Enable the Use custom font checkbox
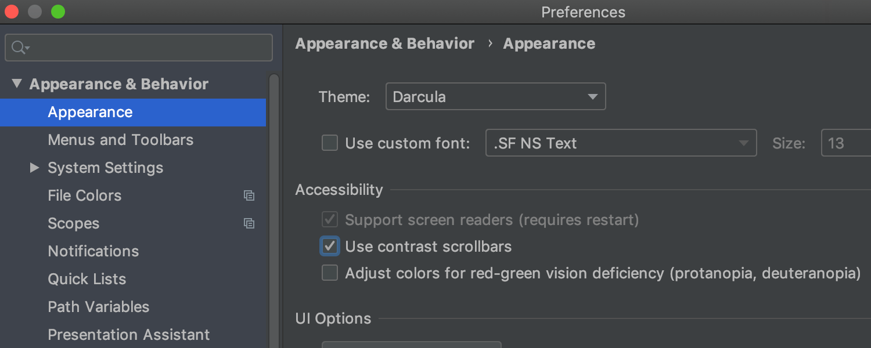Viewport: 871px width, 348px height. 329,143
